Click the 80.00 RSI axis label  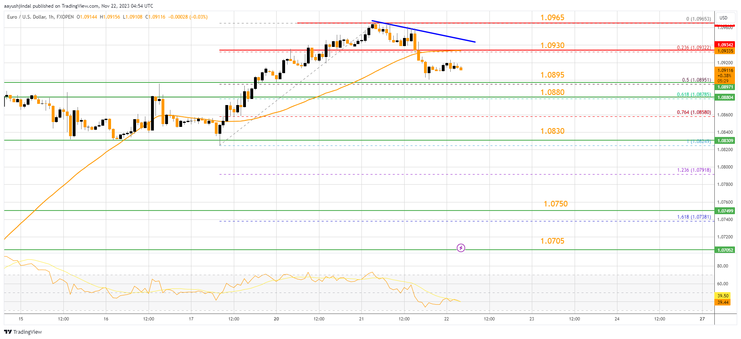coord(723,266)
